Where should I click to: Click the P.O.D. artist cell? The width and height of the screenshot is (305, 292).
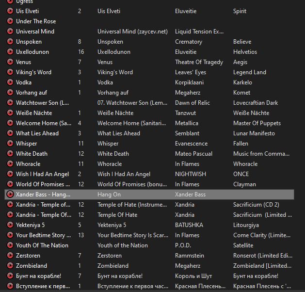[x=183, y=245]
